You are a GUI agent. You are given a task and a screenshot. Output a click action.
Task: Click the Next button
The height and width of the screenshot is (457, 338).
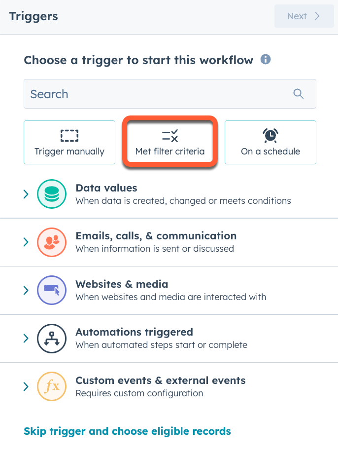[304, 16]
